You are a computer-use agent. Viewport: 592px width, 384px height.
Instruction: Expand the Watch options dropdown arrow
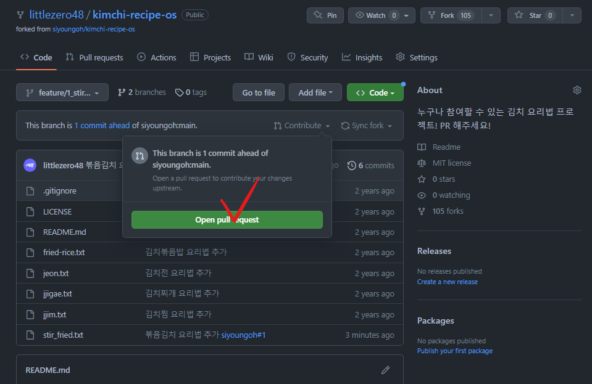pos(407,15)
